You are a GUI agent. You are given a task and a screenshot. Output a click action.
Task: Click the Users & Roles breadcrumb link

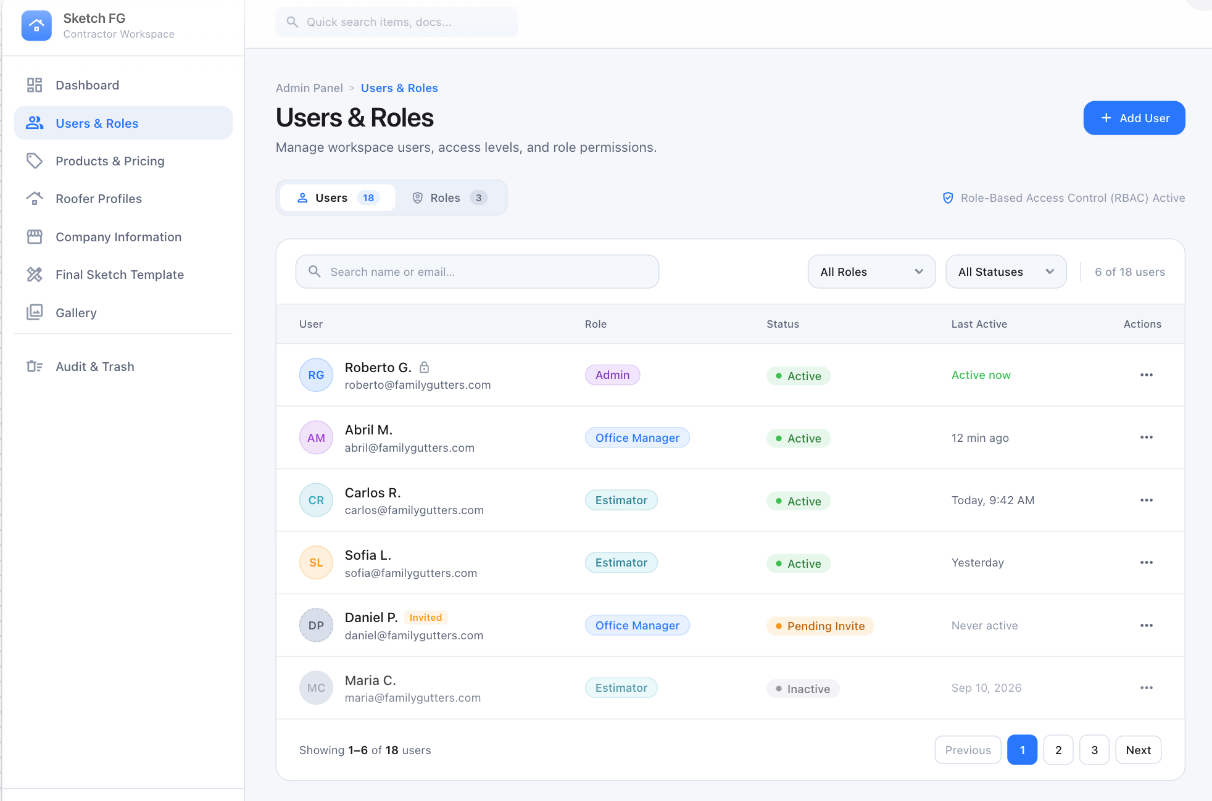399,88
